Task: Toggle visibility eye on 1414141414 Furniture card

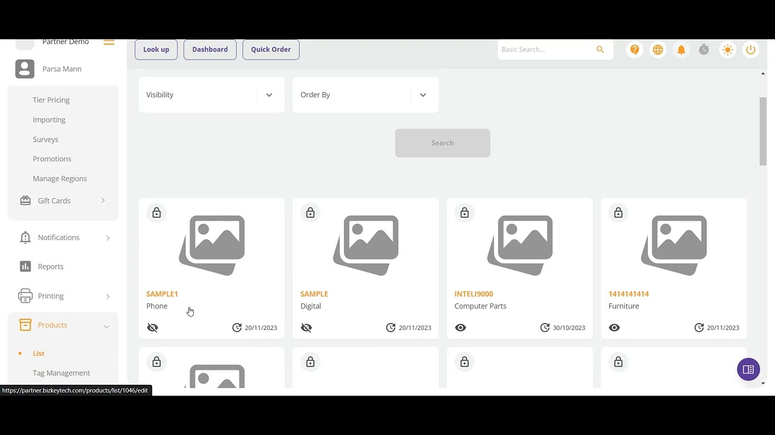Action: [x=615, y=327]
